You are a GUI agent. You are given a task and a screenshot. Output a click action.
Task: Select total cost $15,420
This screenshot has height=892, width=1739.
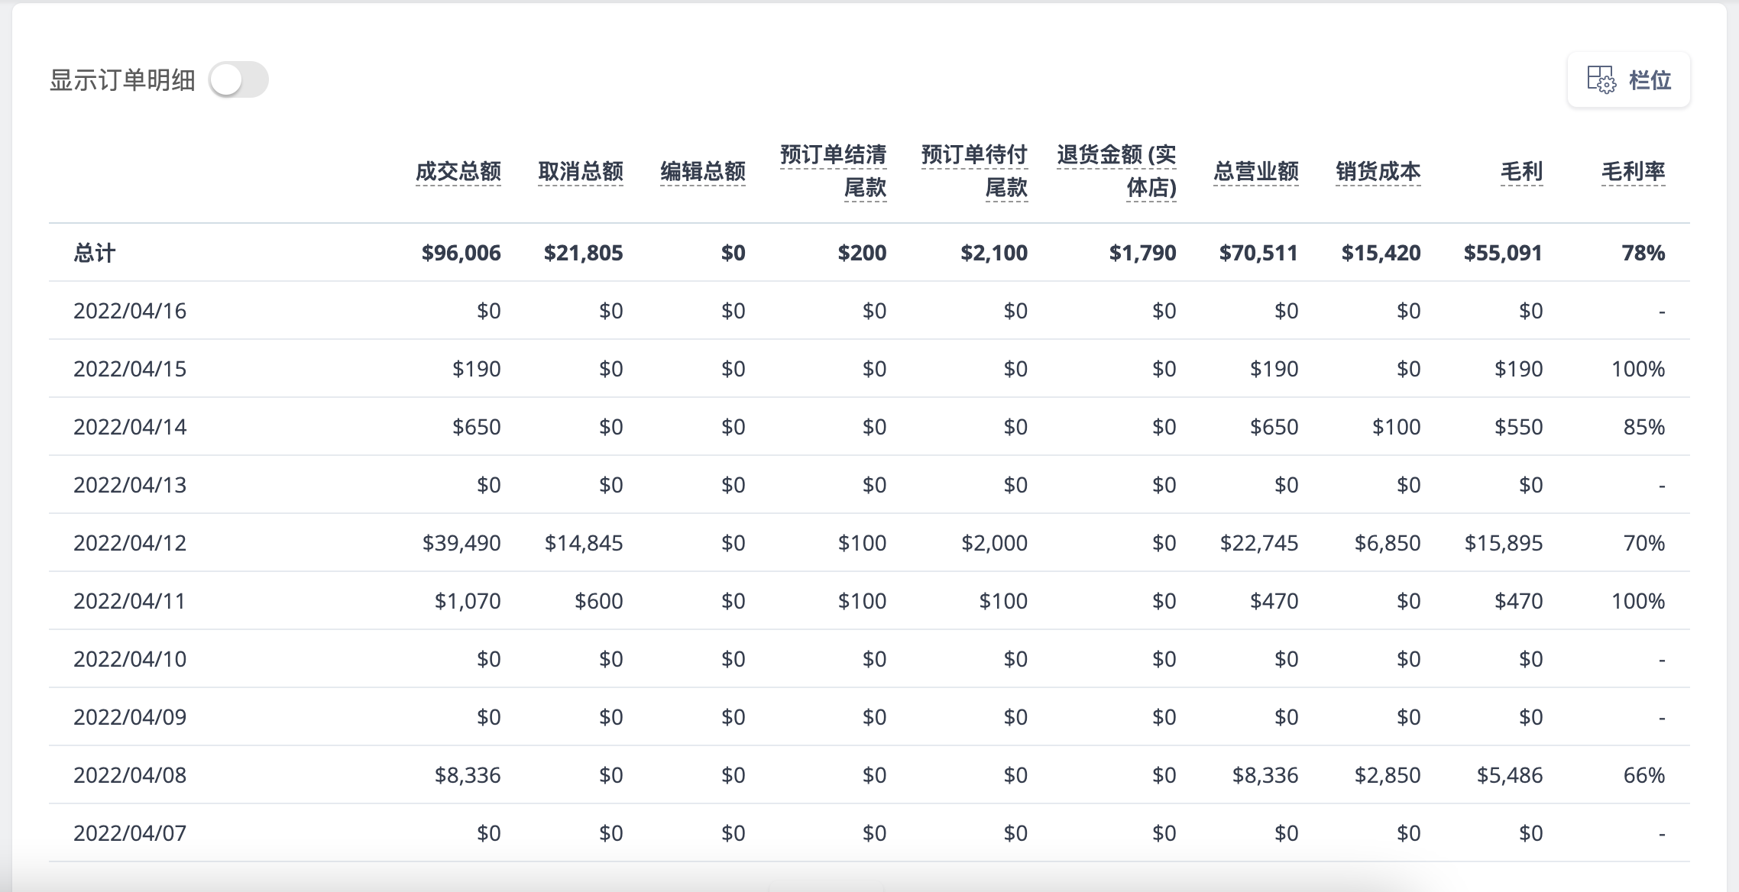tap(1381, 253)
